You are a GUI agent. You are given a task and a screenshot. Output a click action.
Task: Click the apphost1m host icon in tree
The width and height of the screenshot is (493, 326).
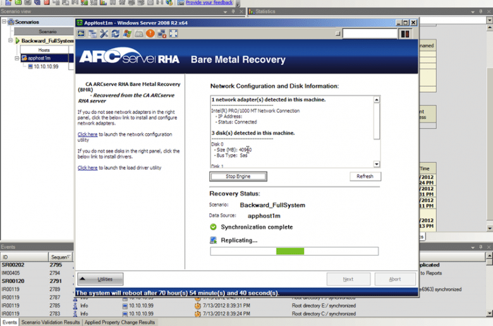click(x=24, y=58)
